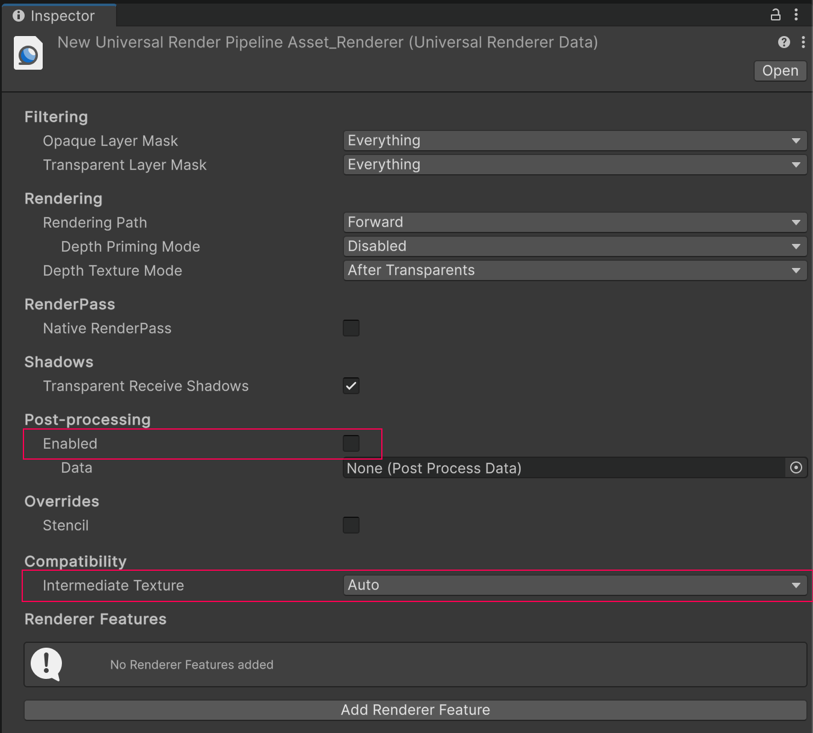The image size is (813, 733).
Task: Click the info icon on Inspector tab
Action: coord(19,15)
